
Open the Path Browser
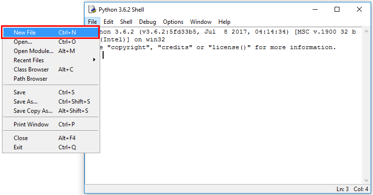[30, 79]
